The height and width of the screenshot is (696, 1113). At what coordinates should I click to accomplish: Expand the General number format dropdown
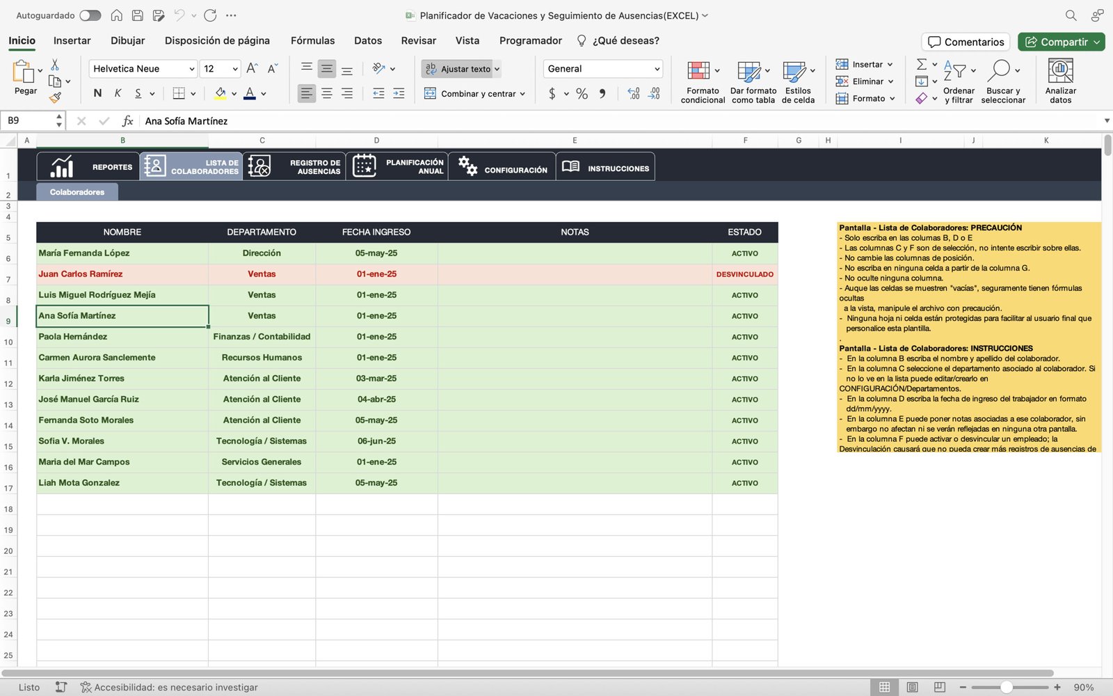click(657, 69)
